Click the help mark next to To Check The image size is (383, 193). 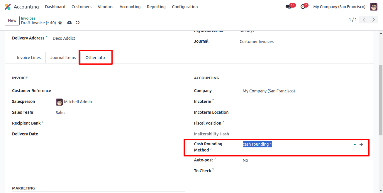[x=213, y=170]
